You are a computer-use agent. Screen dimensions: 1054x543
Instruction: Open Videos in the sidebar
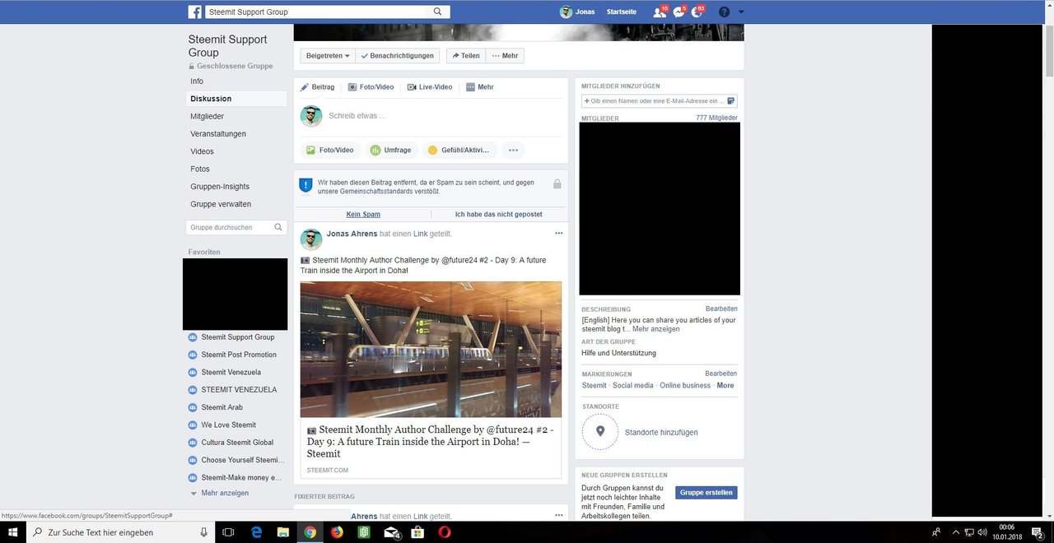click(x=202, y=151)
